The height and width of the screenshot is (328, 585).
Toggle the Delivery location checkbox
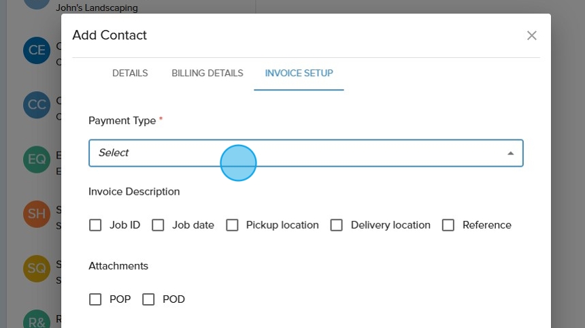coord(336,225)
